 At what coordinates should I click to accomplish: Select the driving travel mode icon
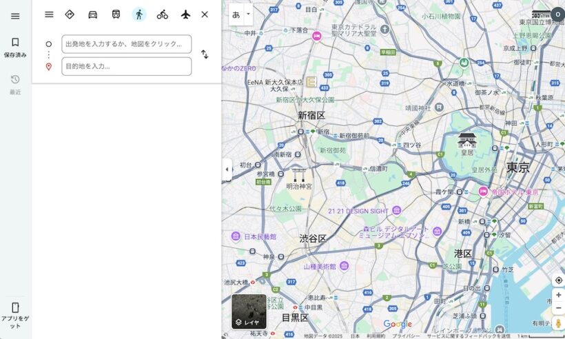(92, 14)
